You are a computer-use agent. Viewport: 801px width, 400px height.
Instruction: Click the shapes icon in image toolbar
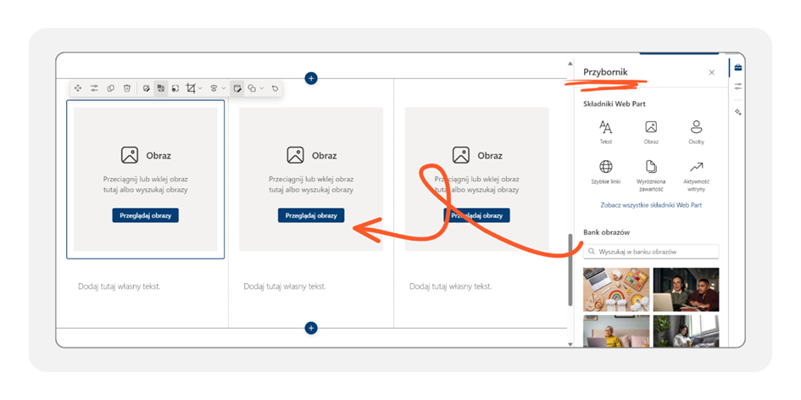252,88
